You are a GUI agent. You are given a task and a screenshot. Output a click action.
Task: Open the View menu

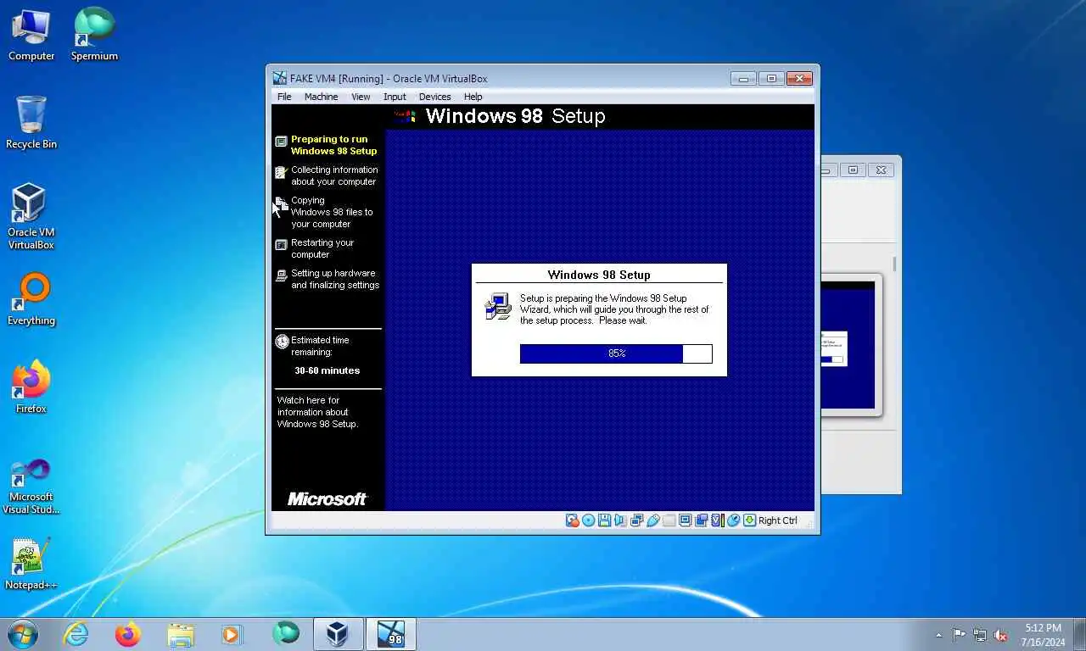361,97
